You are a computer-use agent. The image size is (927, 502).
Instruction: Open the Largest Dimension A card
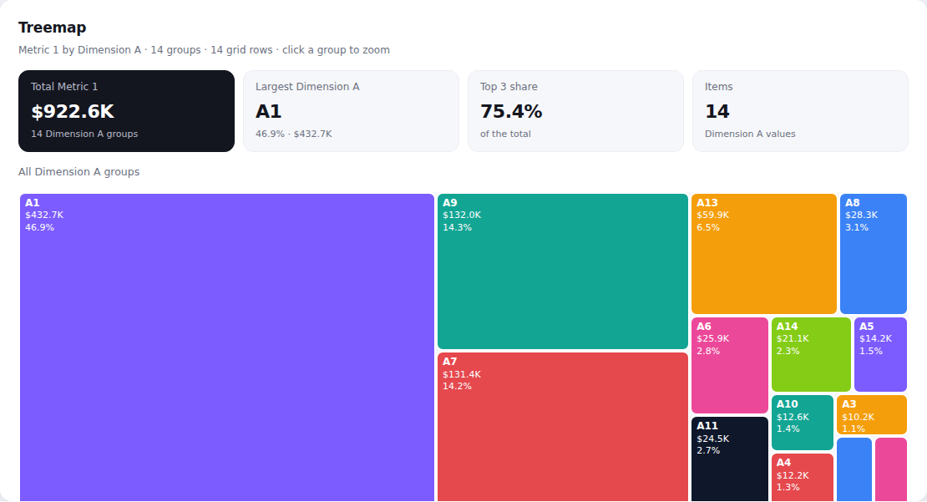pos(351,111)
